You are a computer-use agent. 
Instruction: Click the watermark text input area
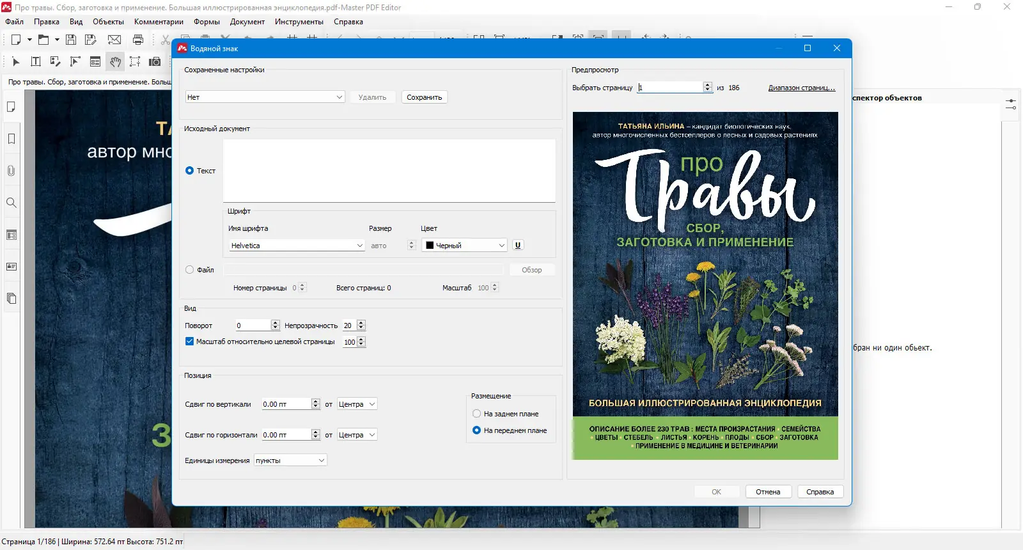[x=389, y=171]
